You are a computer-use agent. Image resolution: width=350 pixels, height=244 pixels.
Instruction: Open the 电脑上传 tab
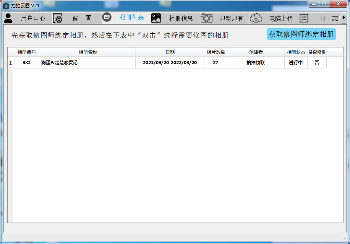281,18
